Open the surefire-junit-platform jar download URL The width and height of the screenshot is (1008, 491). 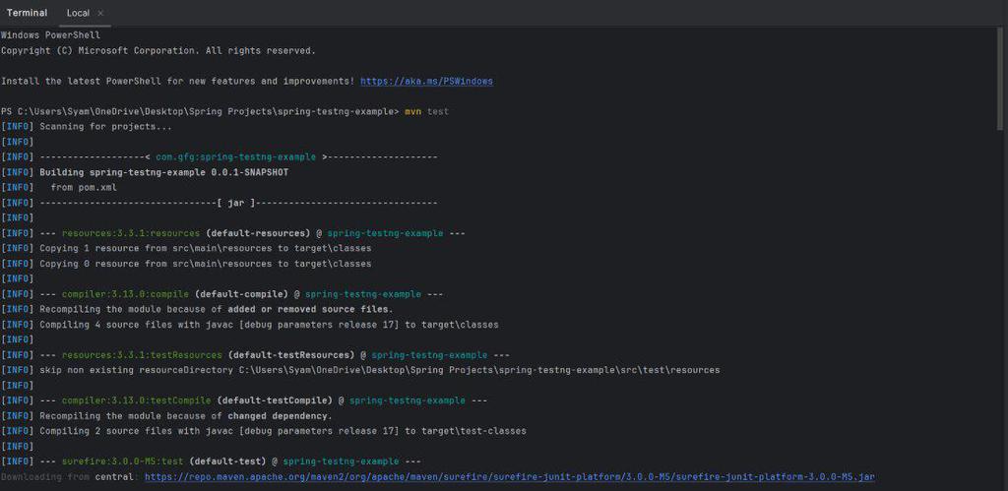point(509,477)
